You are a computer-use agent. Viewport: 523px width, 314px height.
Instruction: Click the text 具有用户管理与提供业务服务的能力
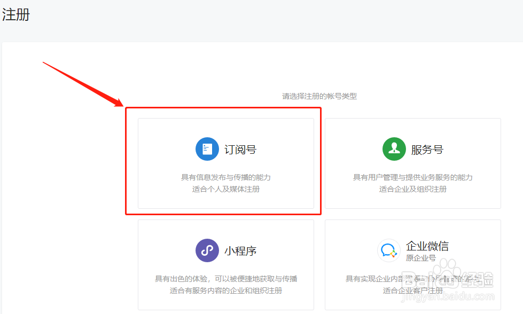click(412, 177)
